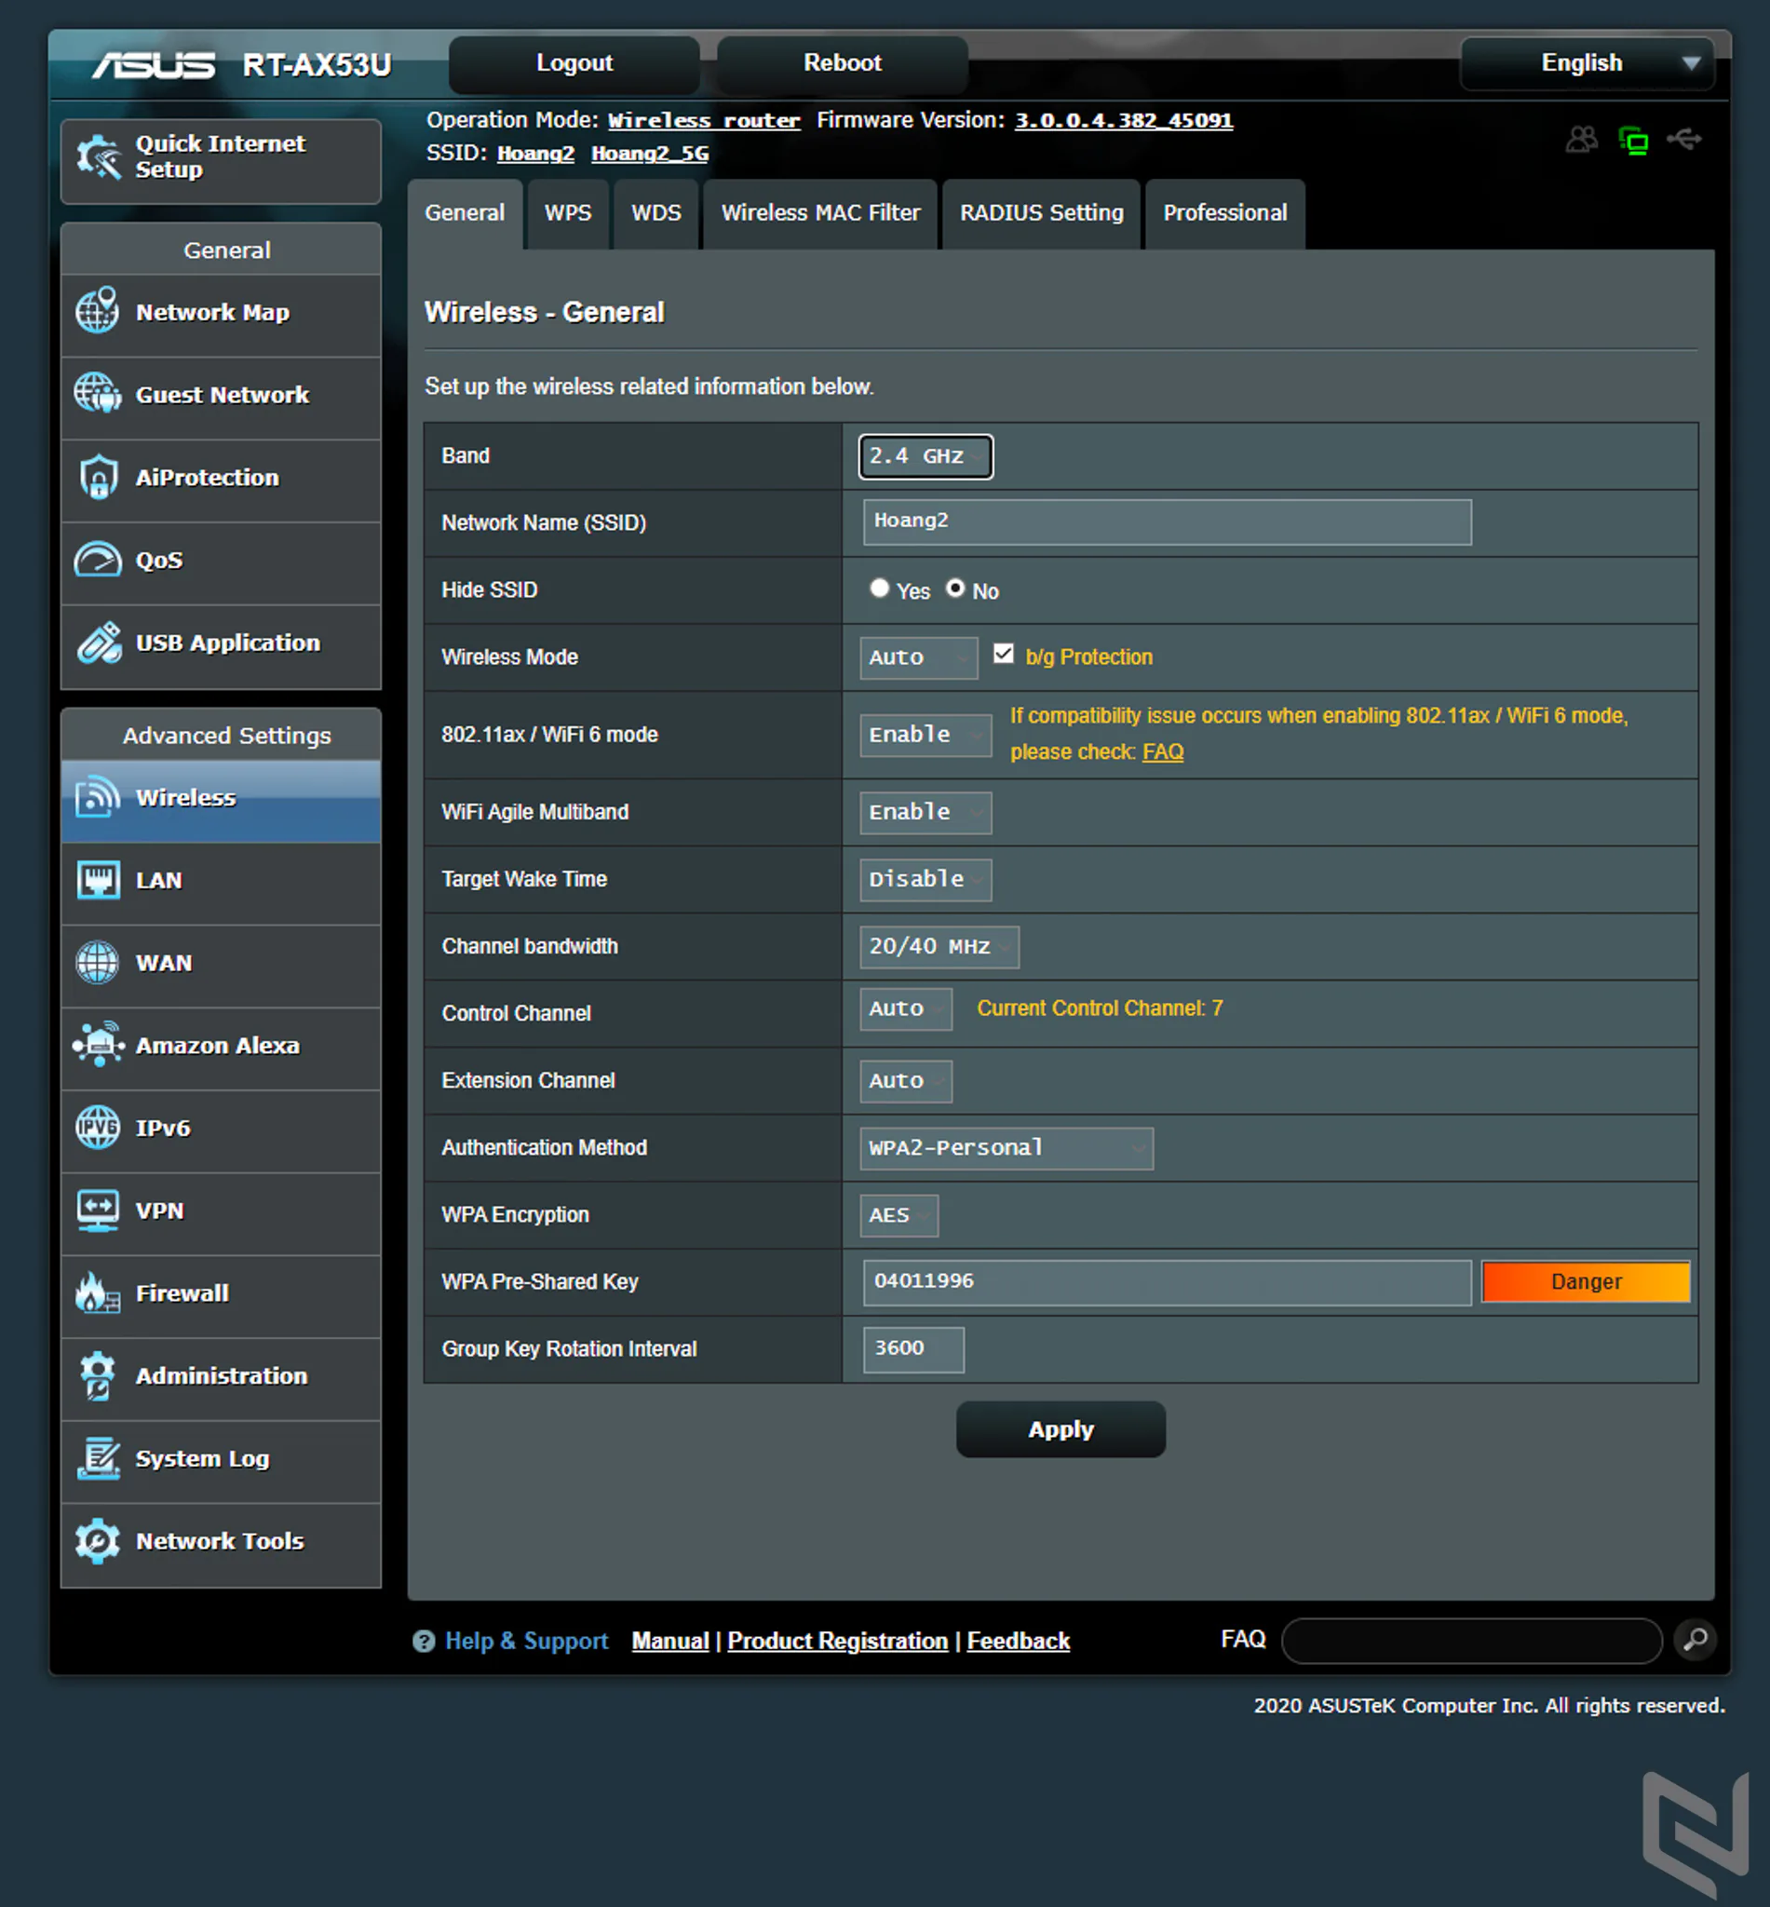Click the AiProtection shield icon
Screen dimensions: 1770x1907
coord(98,477)
